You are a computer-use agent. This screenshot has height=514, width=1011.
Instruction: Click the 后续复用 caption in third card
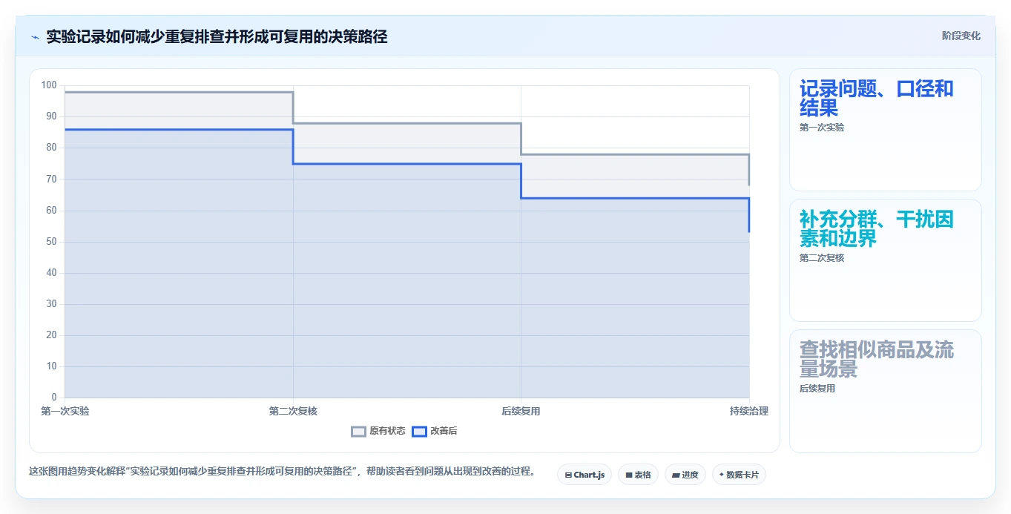pos(817,389)
